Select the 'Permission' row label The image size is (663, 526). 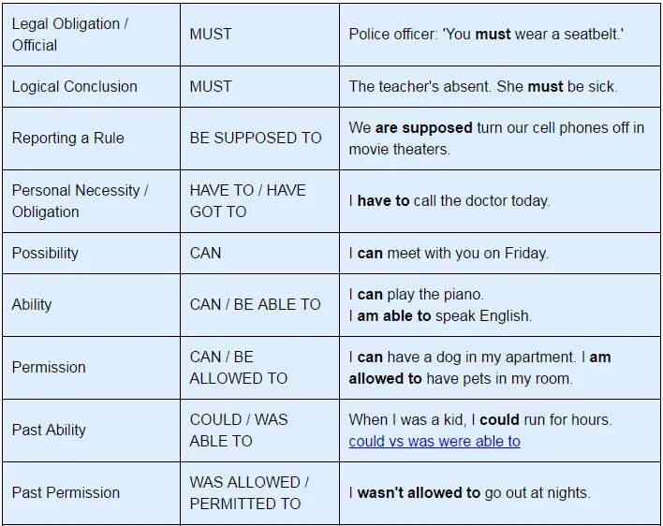point(49,367)
